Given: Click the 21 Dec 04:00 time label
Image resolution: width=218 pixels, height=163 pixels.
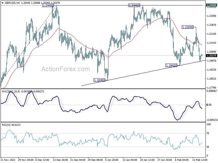Looking at the screenshot, I should [78, 160].
